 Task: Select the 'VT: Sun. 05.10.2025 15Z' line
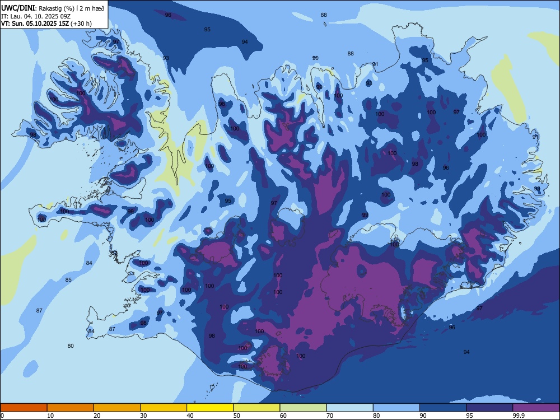pos(35,24)
